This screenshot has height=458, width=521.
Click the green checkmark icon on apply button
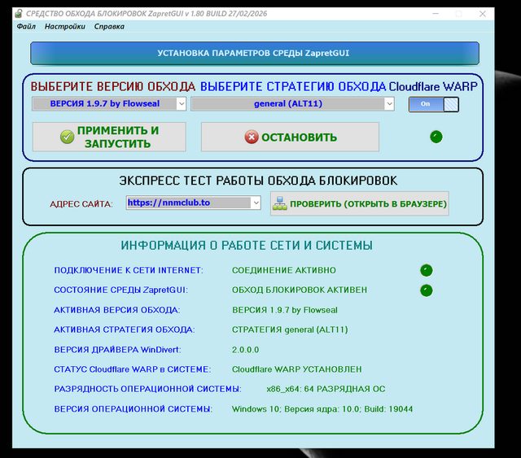coord(67,137)
